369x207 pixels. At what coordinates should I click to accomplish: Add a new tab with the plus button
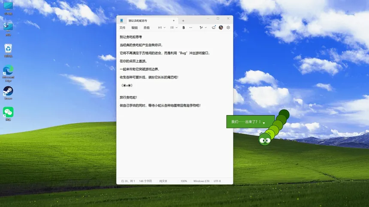pos(183,21)
